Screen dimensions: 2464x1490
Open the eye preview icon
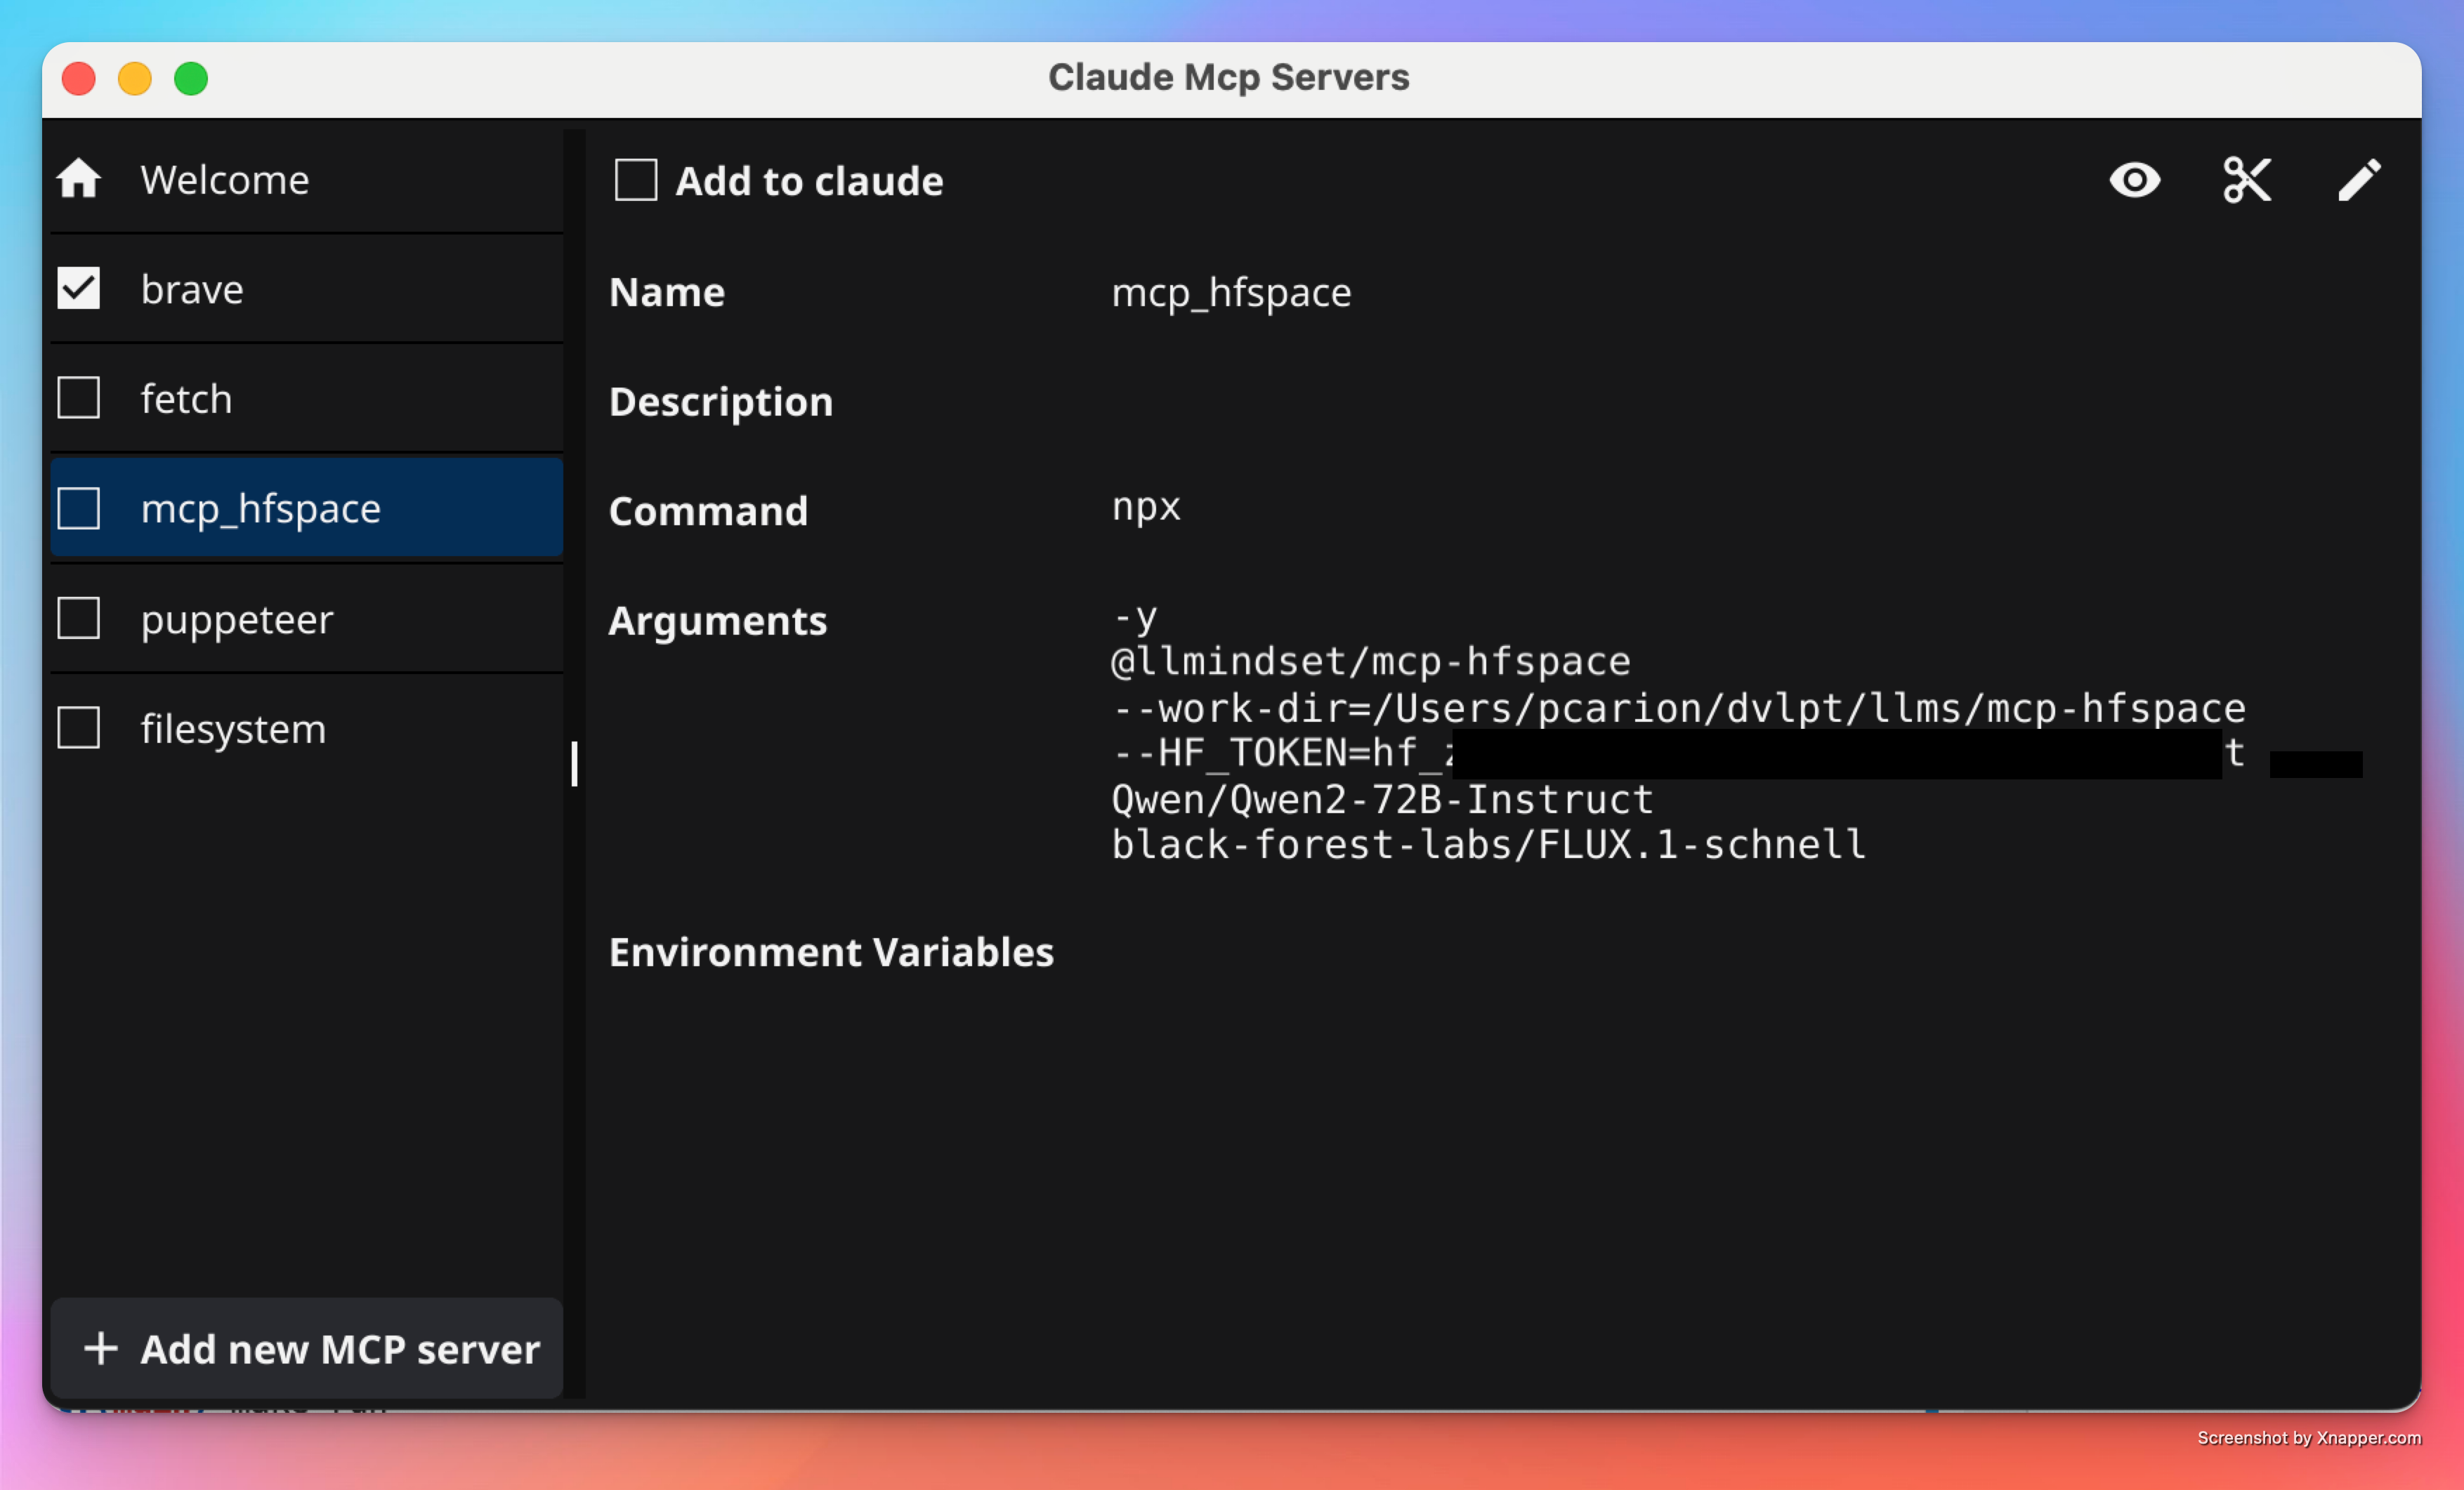pos(2135,181)
